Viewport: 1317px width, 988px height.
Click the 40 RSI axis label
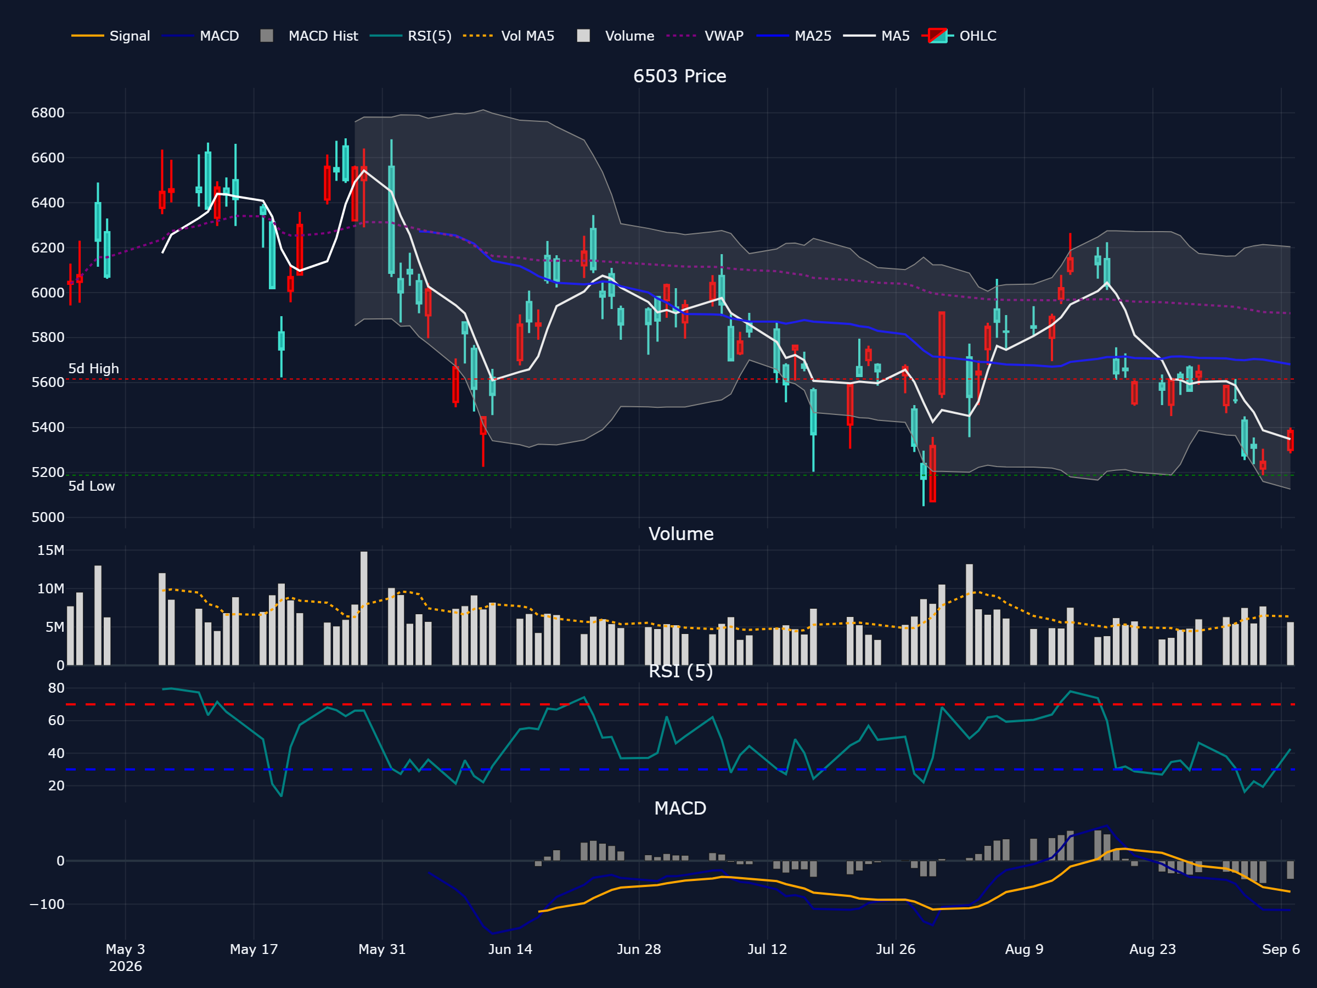tap(56, 754)
